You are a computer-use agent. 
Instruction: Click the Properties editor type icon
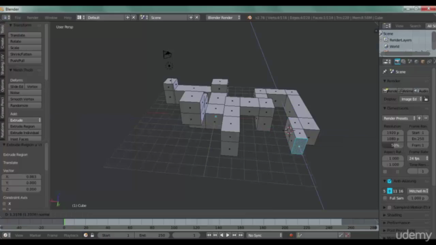click(387, 62)
